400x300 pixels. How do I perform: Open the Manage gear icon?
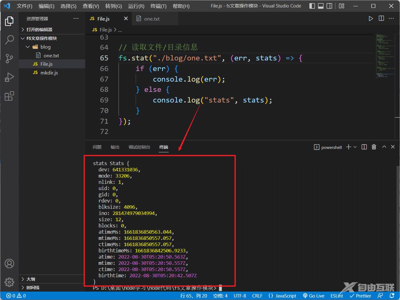pyautogui.click(x=9, y=282)
